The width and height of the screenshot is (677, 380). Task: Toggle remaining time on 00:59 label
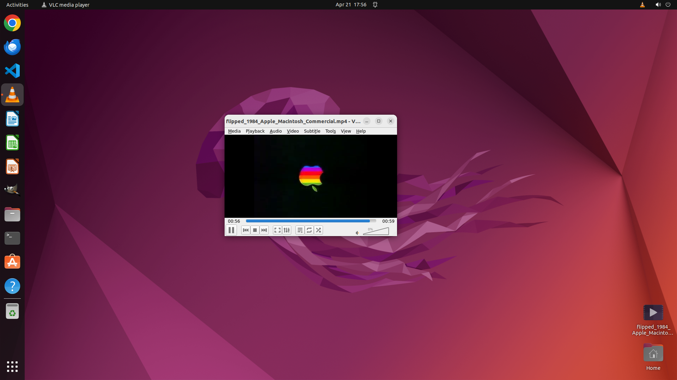tap(388, 221)
